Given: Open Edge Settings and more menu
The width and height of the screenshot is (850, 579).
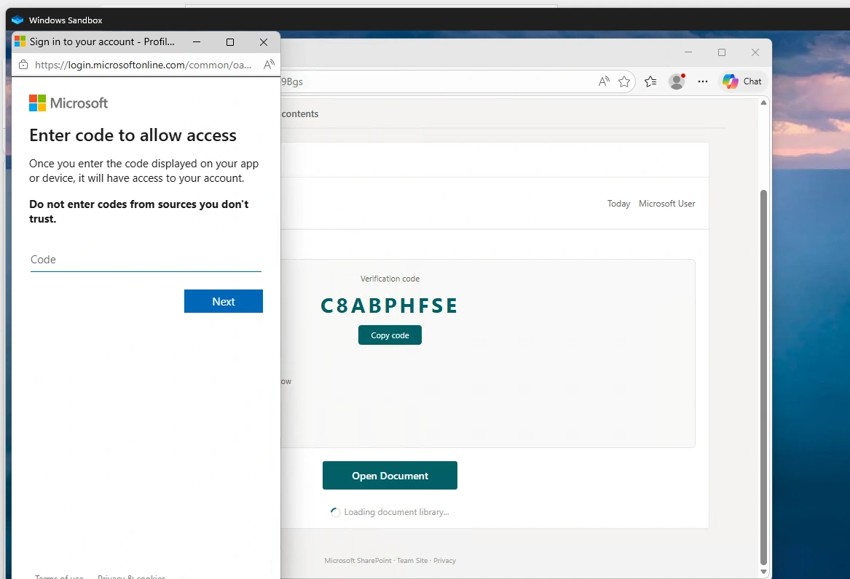Looking at the screenshot, I should pos(703,81).
